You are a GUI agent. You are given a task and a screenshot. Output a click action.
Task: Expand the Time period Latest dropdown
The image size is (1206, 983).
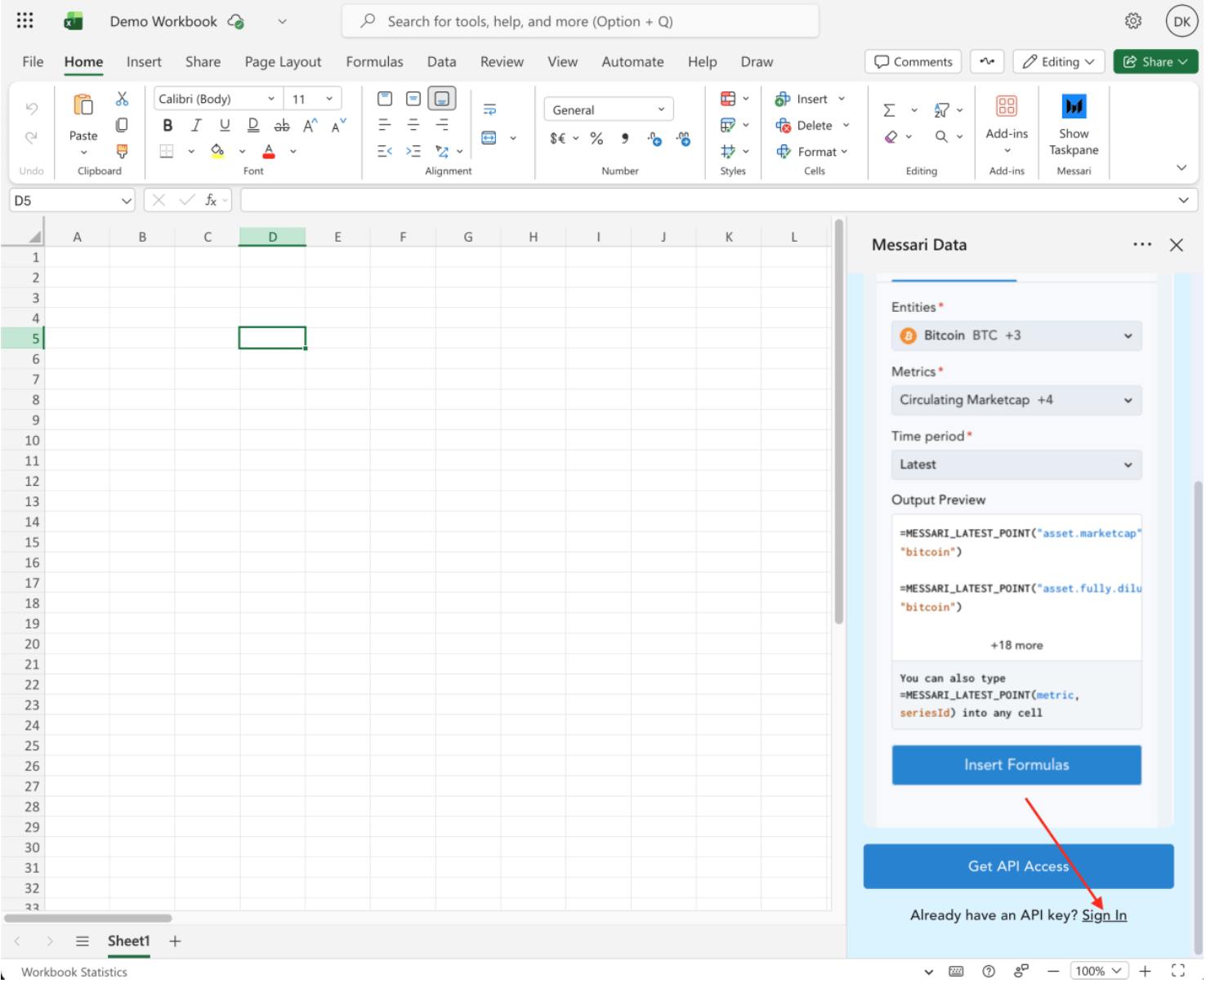click(1016, 465)
